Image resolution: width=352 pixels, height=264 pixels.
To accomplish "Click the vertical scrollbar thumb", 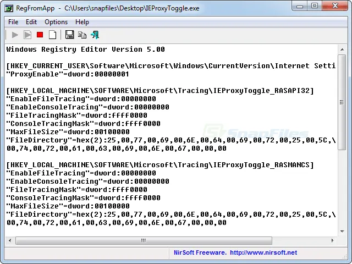I will (342, 102).
